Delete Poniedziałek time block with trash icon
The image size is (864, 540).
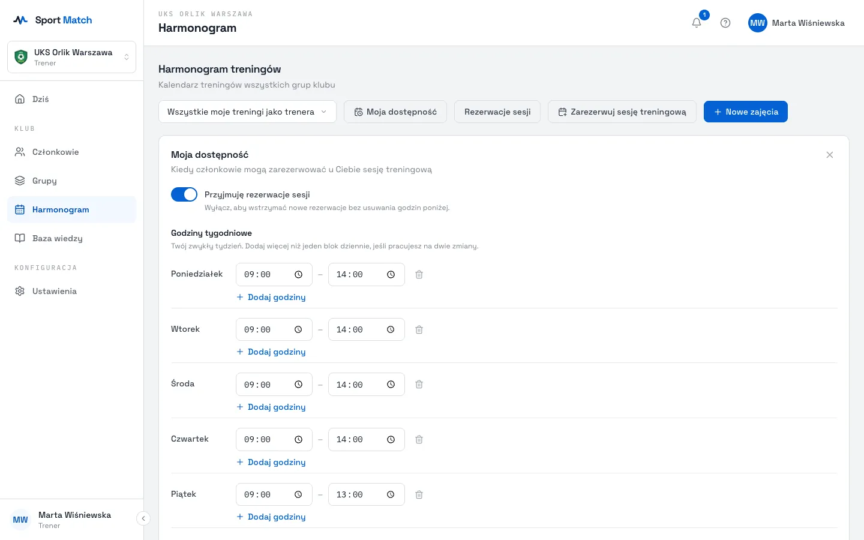pos(419,274)
